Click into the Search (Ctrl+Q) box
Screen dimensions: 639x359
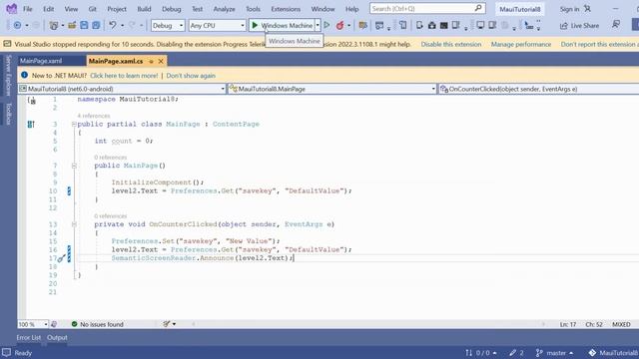point(427,9)
